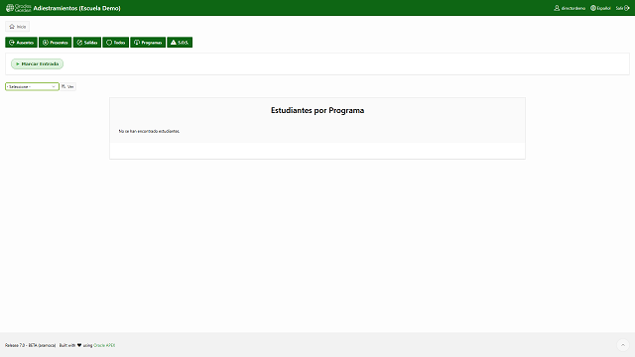Expand the Seleccione program dropdown
Image resolution: width=635 pixels, height=357 pixels.
[32, 86]
